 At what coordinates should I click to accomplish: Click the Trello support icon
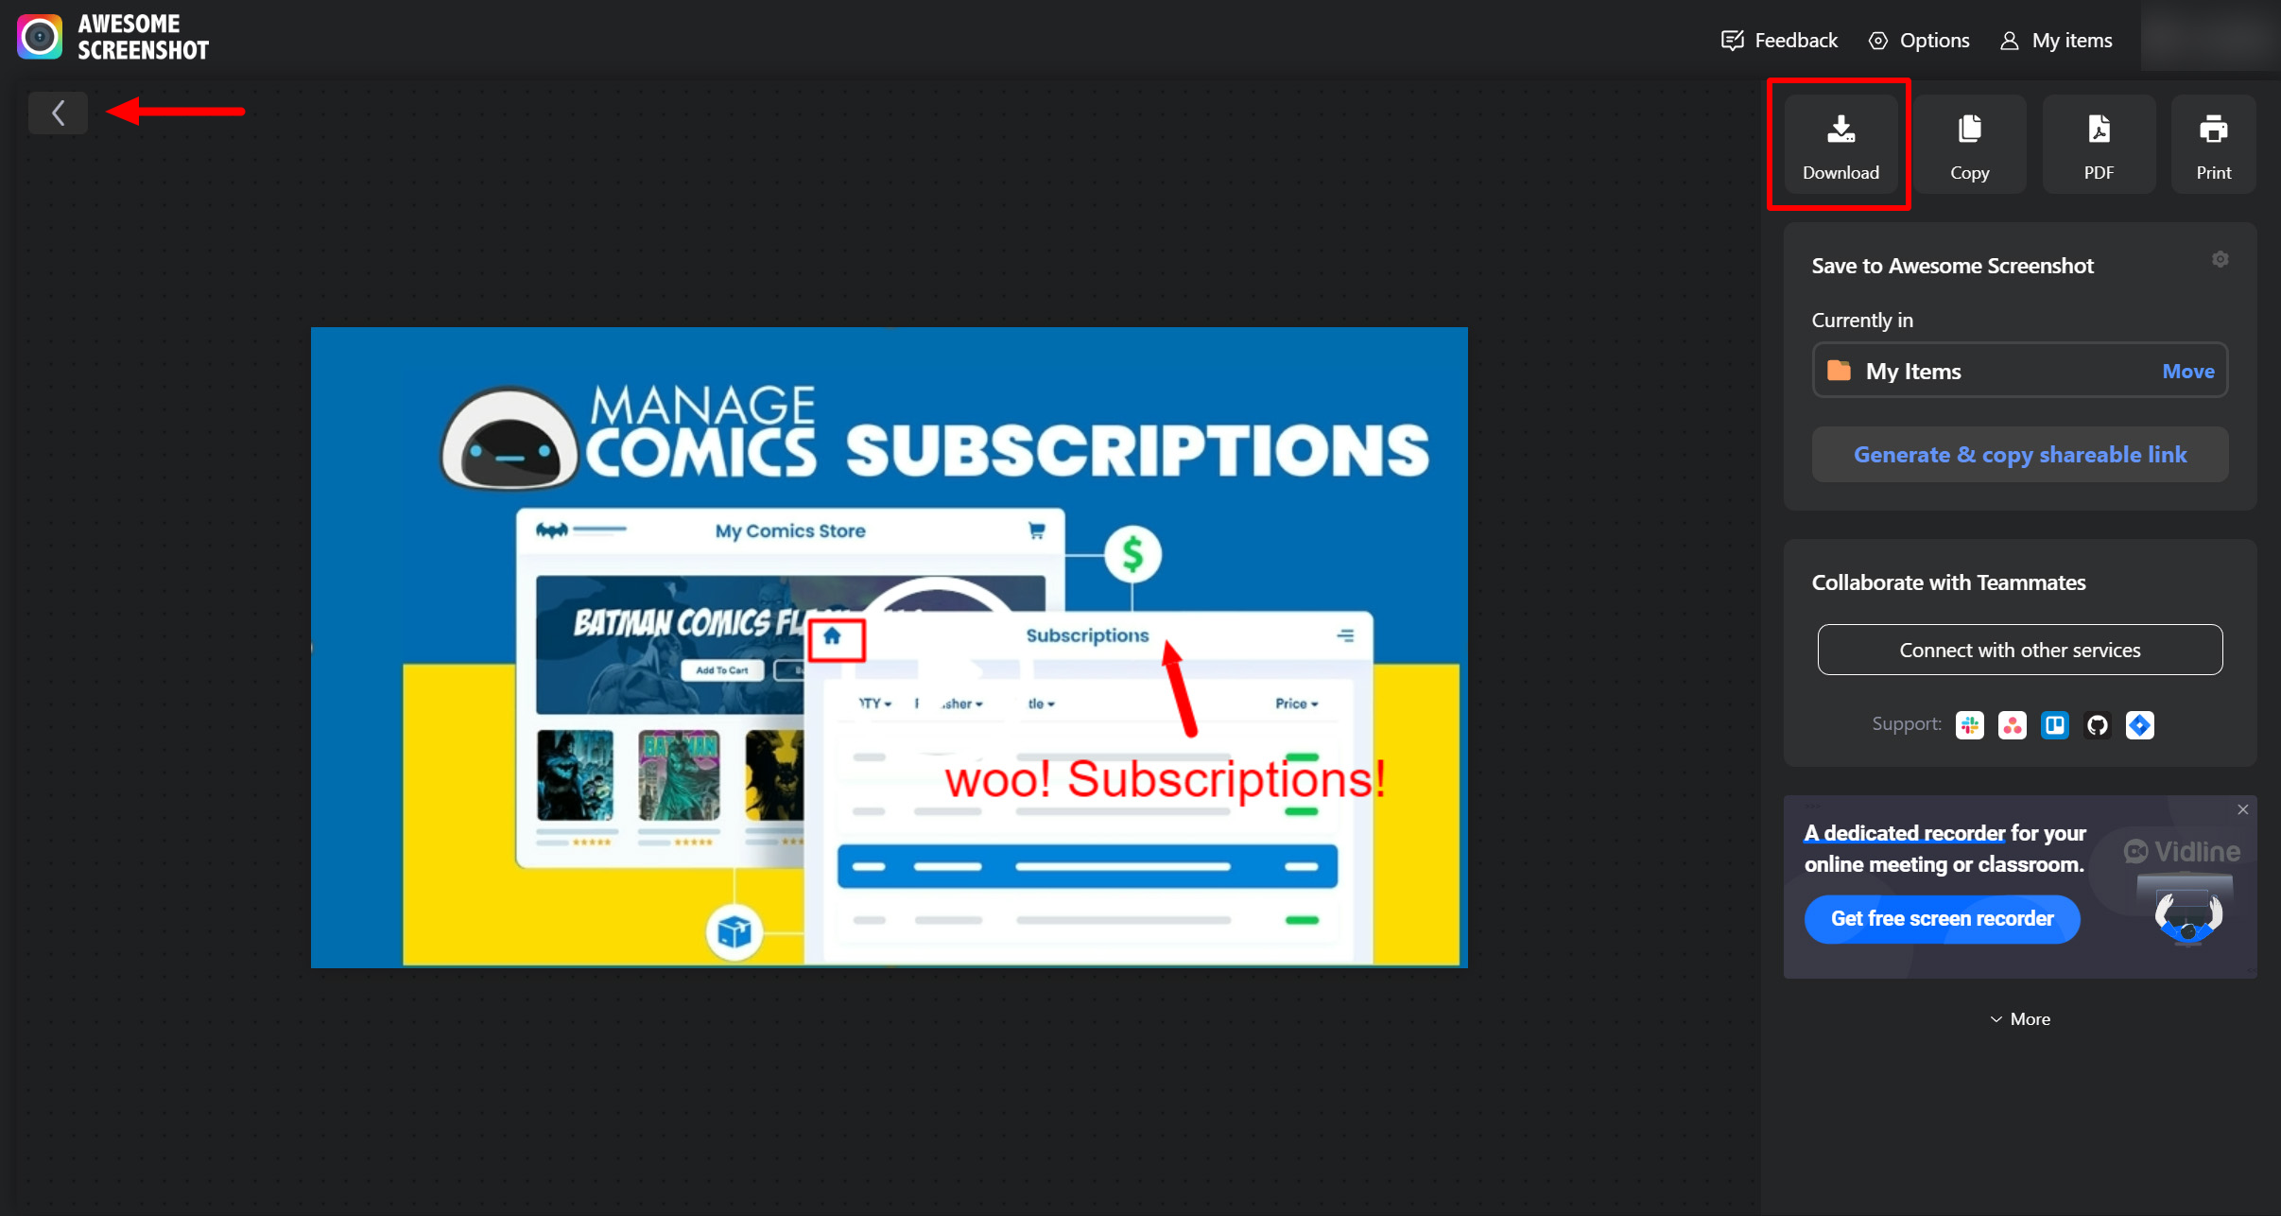[2054, 725]
